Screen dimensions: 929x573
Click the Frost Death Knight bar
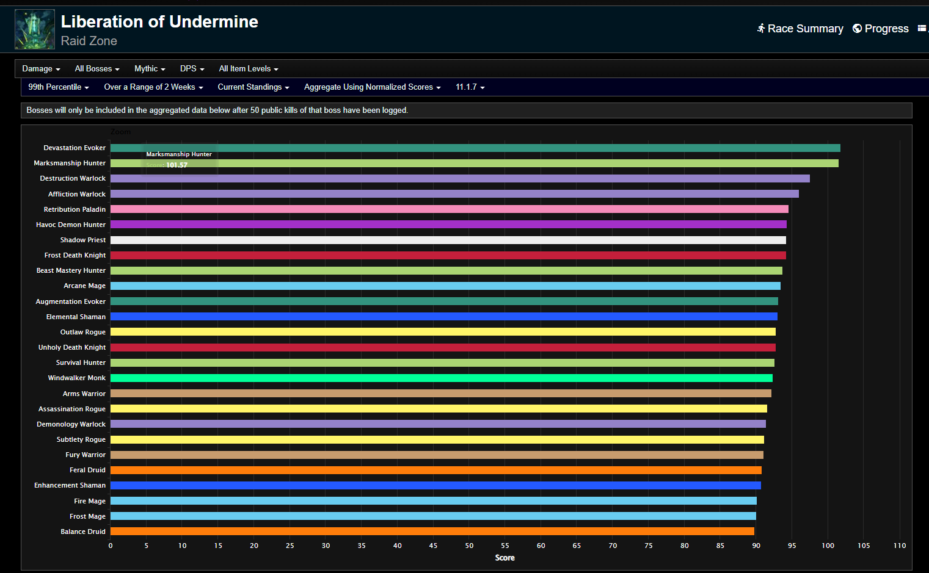(448, 255)
